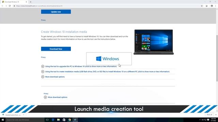Image resolution: width=218 pixels, height=122 pixels.
Task: Click the padlock site info icon
Action: click(x=14, y=6)
